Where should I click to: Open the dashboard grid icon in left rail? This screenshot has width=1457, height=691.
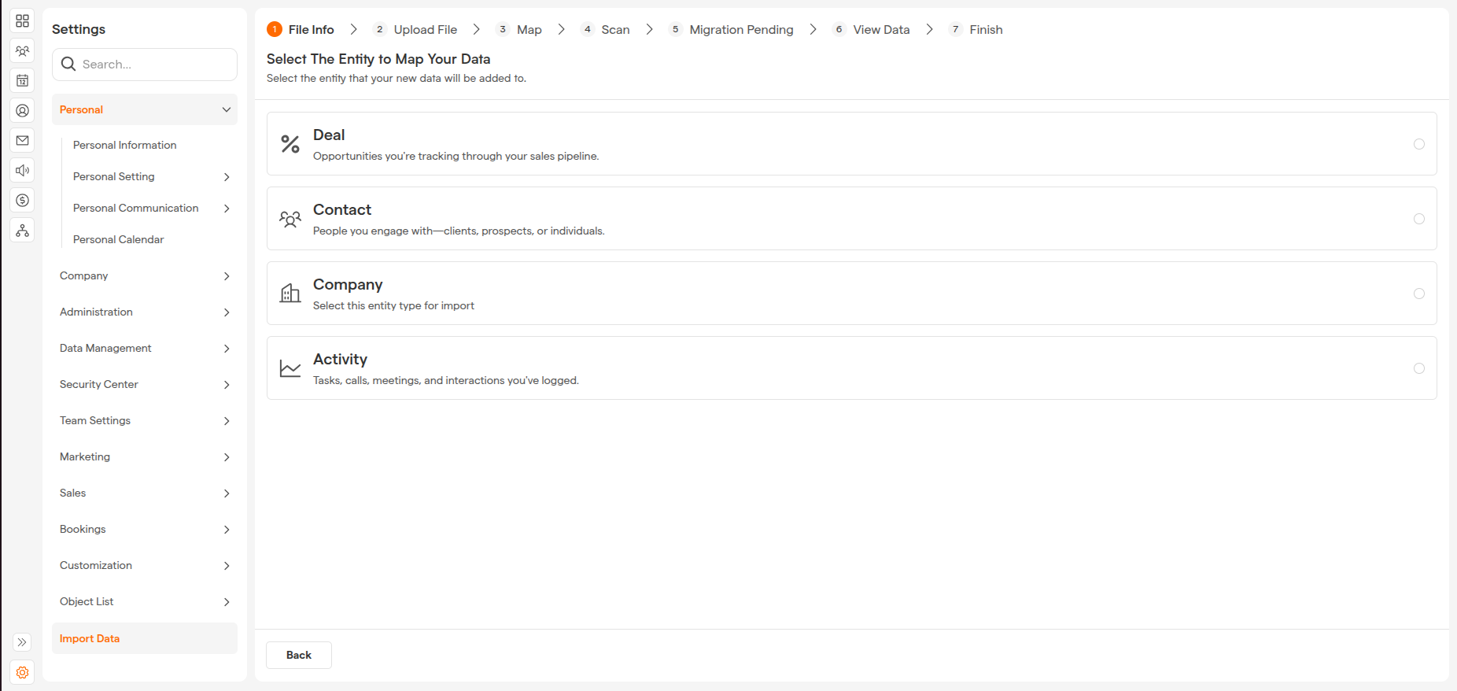pyautogui.click(x=22, y=21)
